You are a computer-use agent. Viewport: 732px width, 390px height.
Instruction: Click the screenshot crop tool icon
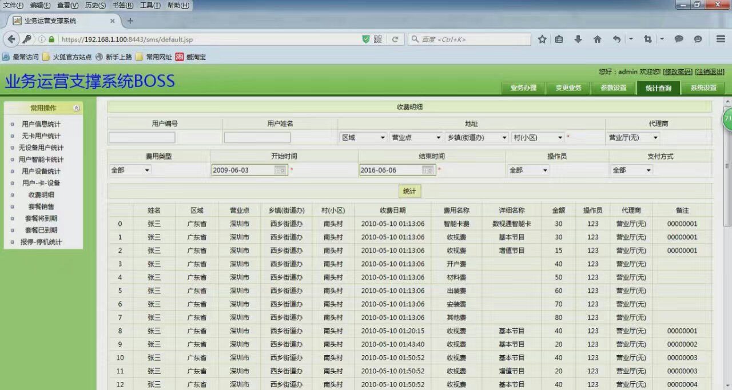tap(647, 39)
